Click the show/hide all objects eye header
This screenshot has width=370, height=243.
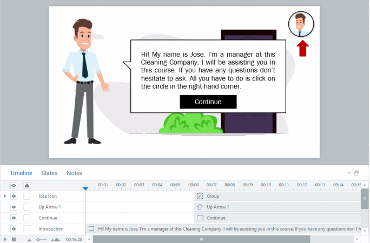pos(14,186)
